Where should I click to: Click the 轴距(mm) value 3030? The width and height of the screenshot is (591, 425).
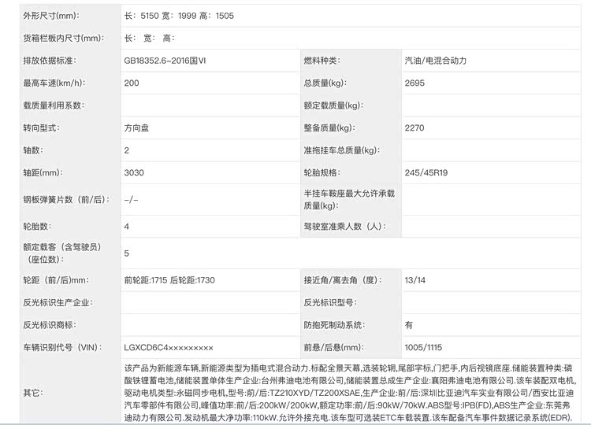coord(134,172)
